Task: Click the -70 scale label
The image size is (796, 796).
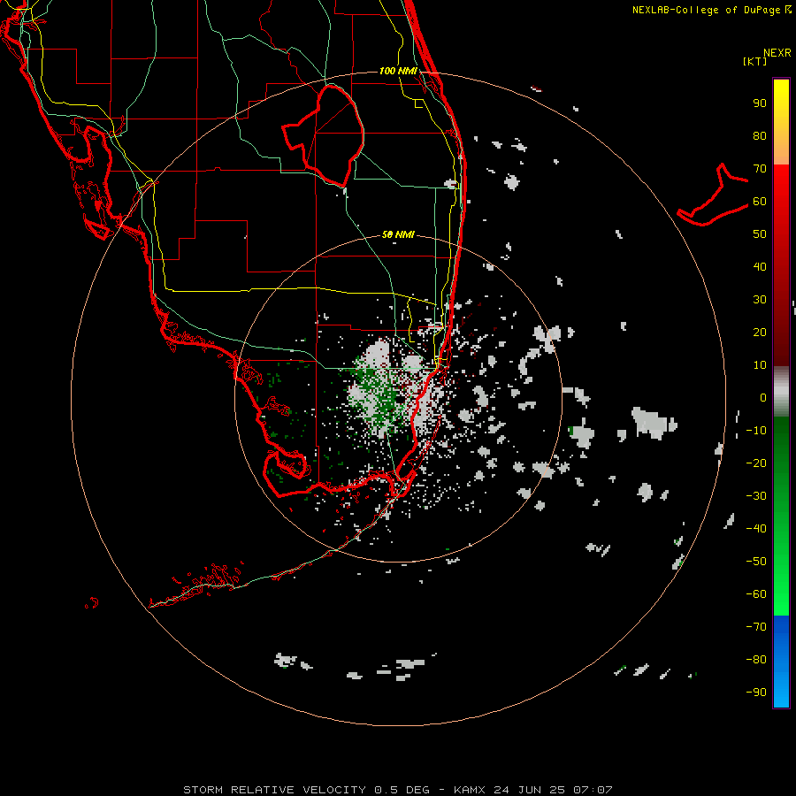Action: point(756,627)
